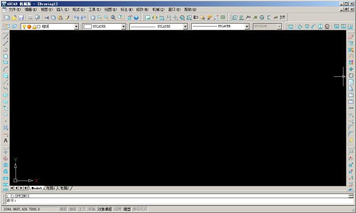Image resolution: width=356 pixels, height=213 pixels.
Task: Toggle 极轴 polar tracking in status bar
Action: click(x=92, y=209)
